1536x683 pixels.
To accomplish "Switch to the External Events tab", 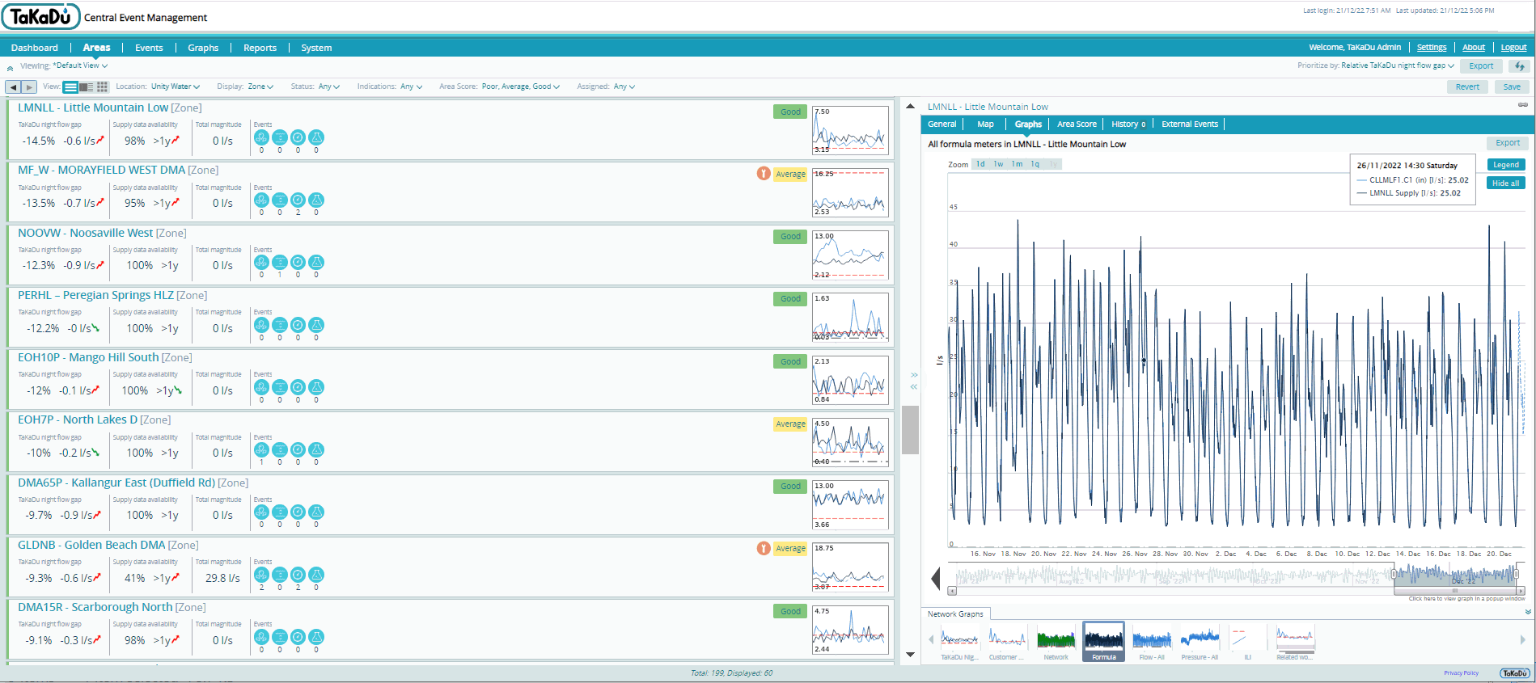I will point(1190,124).
